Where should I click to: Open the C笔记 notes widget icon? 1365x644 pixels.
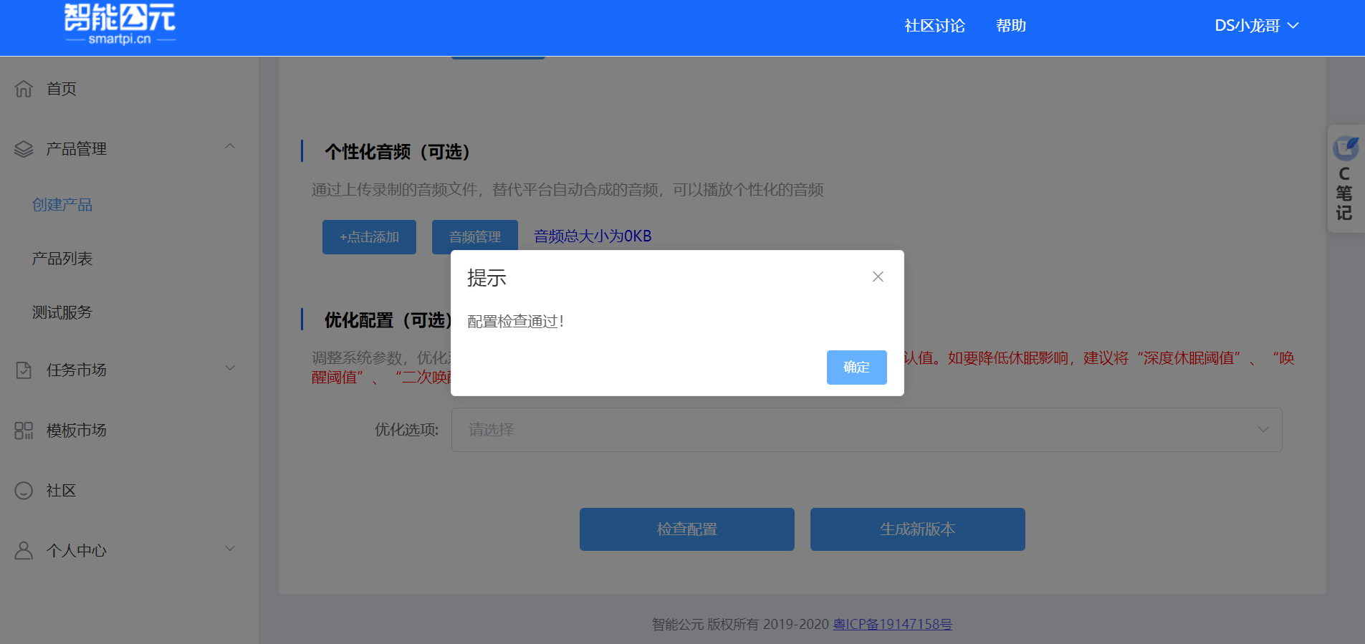click(1346, 148)
